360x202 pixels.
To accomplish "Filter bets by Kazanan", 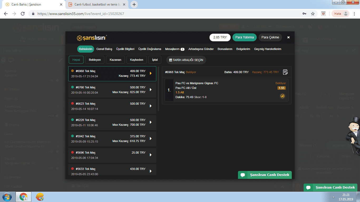I will [x=115, y=60].
